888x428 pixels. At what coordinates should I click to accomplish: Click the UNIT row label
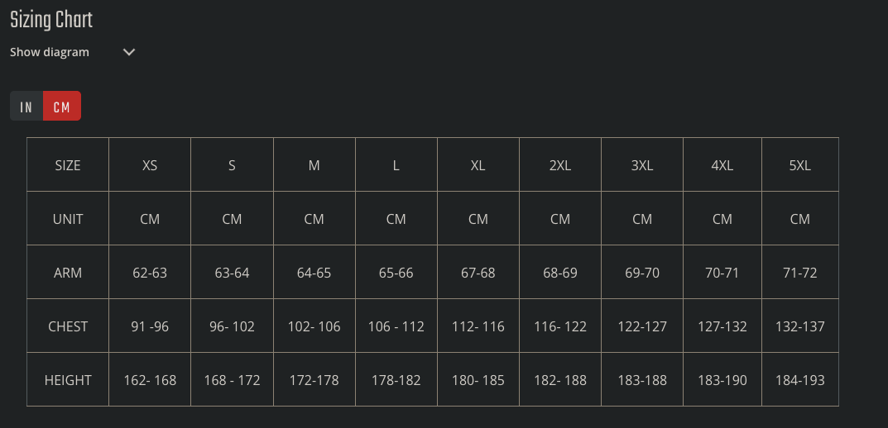point(68,219)
